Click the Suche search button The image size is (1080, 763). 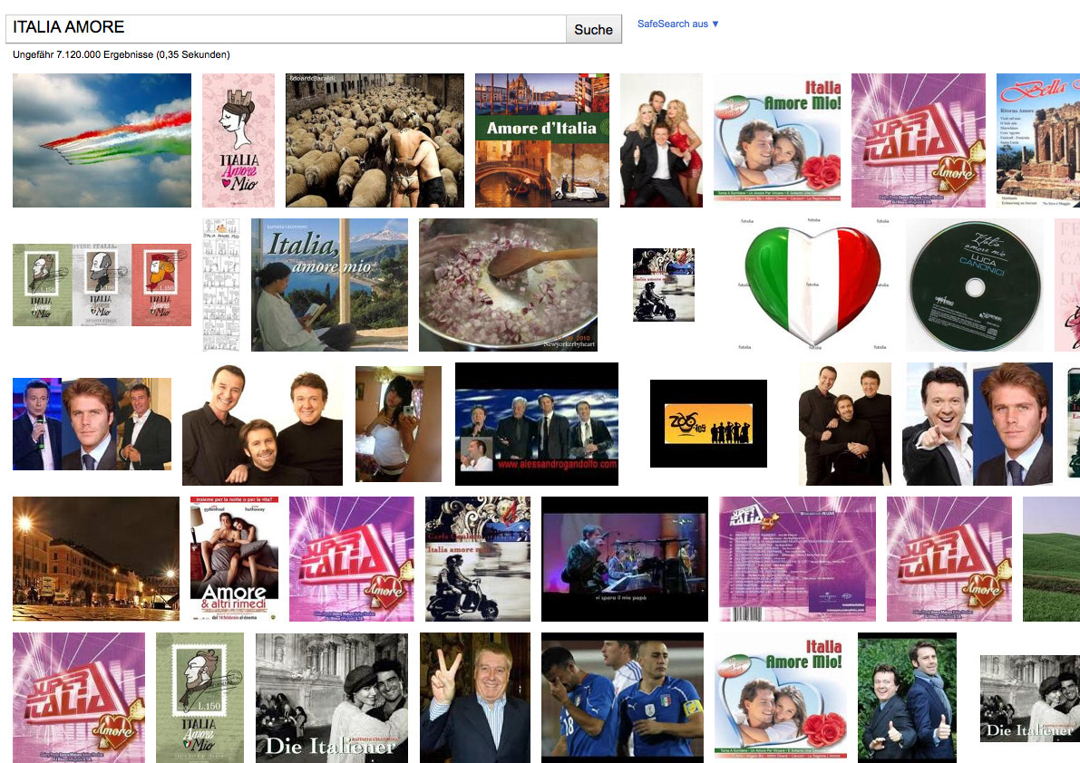(x=594, y=29)
